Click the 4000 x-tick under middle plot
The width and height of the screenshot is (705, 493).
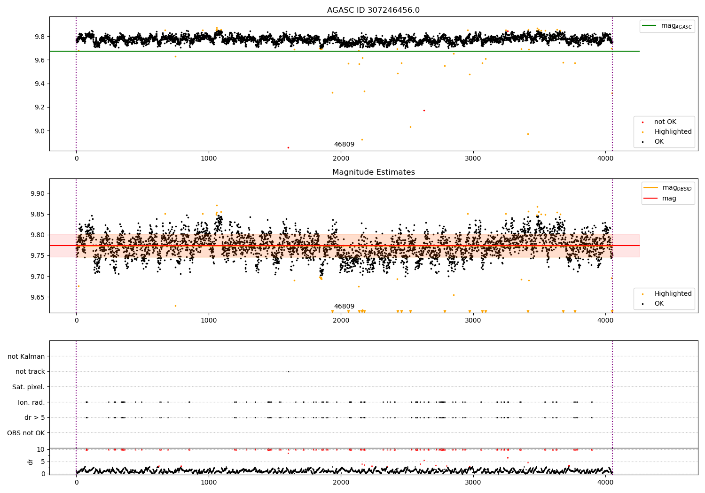click(x=605, y=321)
